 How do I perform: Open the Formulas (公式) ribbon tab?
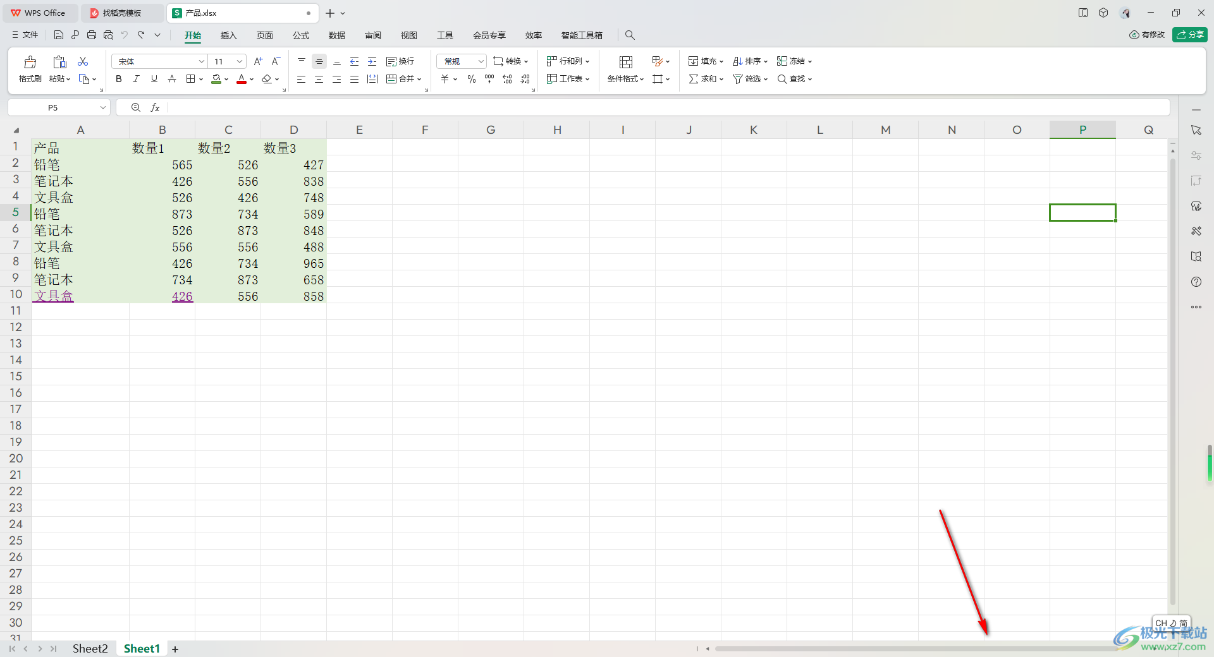(x=301, y=35)
